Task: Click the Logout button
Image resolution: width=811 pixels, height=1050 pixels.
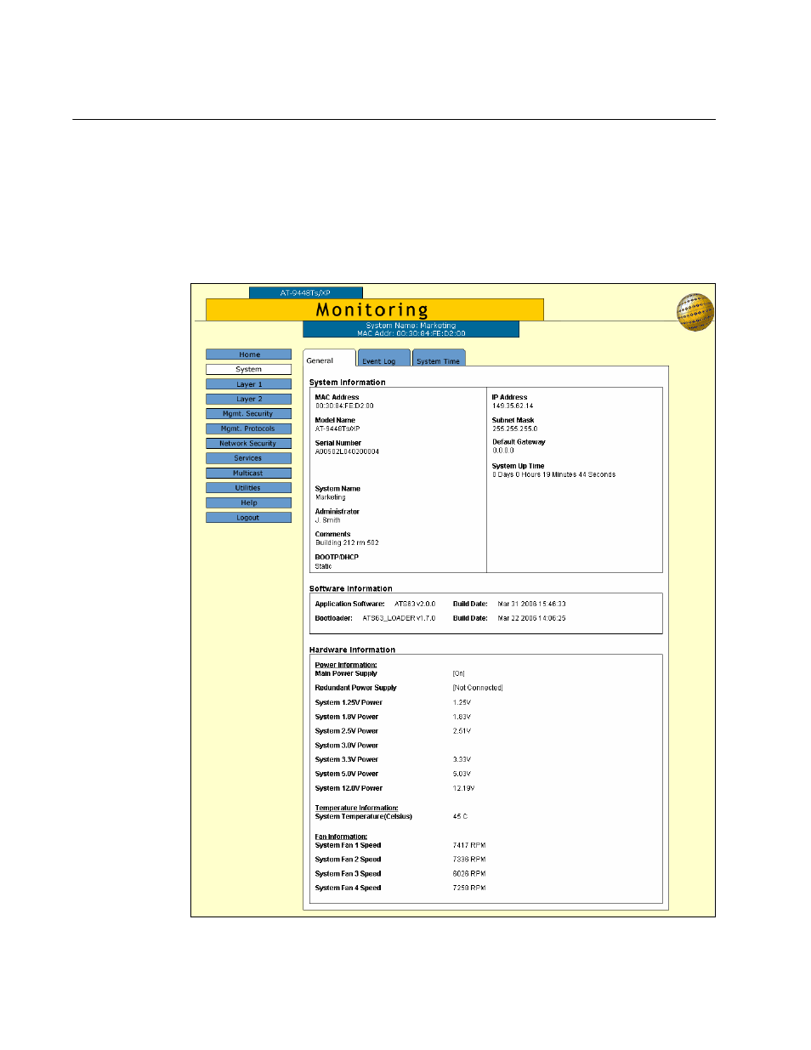Action: tap(248, 518)
